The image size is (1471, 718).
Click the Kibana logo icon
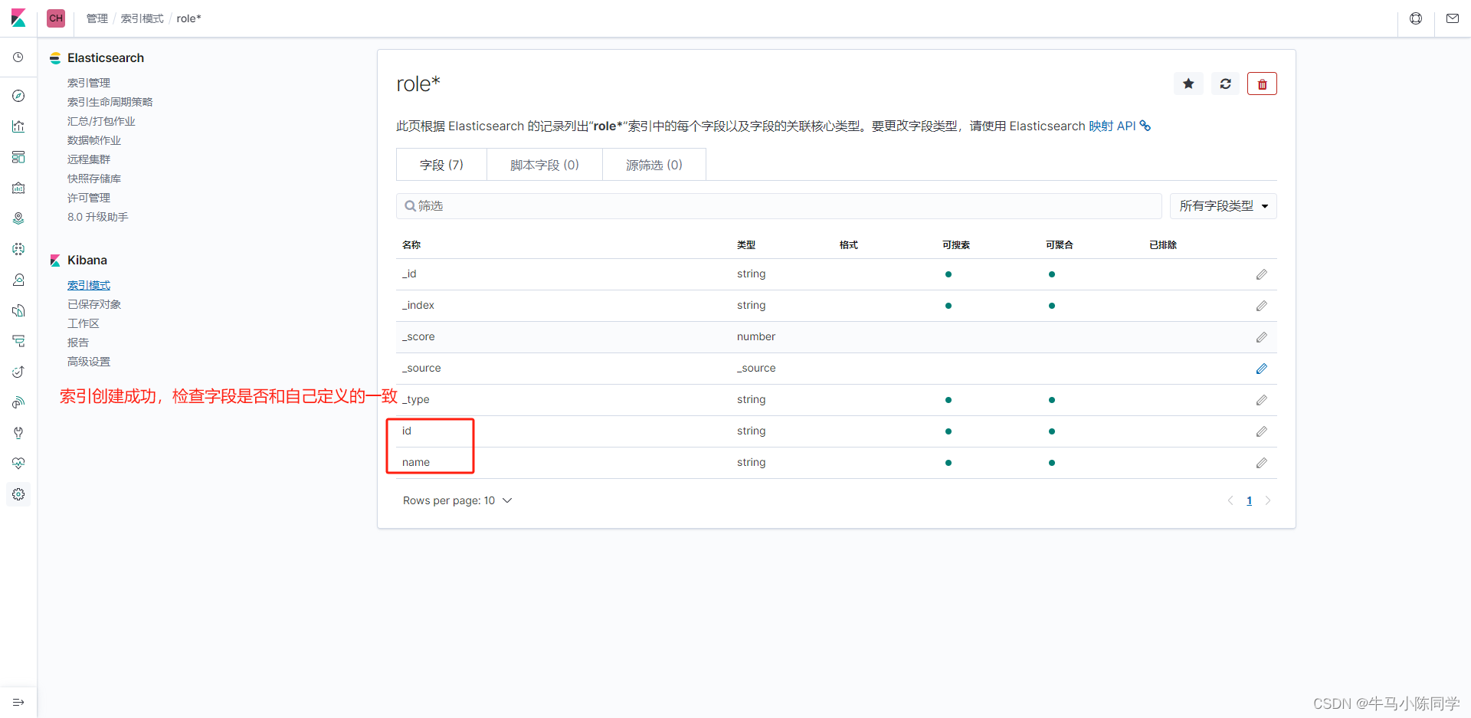tap(18, 18)
